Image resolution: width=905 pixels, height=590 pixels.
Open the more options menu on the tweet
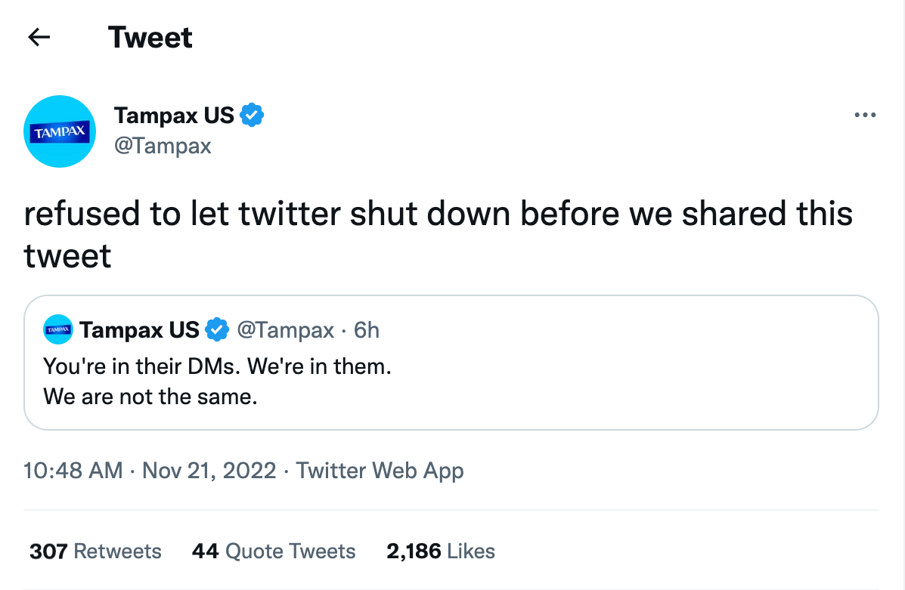(864, 114)
